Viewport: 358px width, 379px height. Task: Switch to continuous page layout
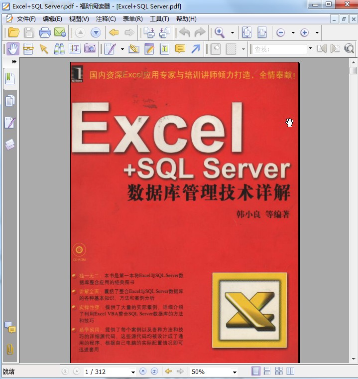267,371
